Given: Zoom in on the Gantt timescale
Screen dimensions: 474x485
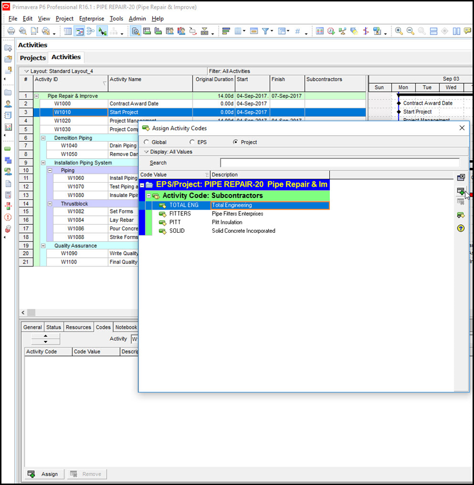Looking at the screenshot, I should tap(399, 31).
